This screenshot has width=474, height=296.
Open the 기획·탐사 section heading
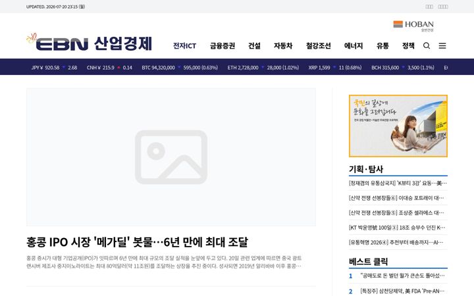[366, 169]
